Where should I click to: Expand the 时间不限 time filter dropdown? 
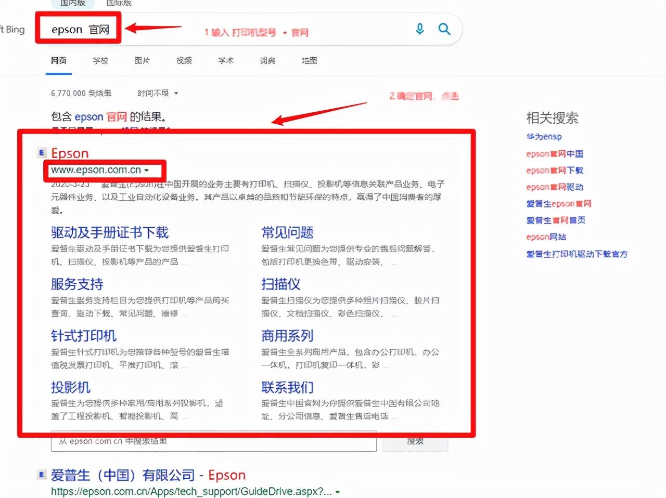tap(158, 93)
